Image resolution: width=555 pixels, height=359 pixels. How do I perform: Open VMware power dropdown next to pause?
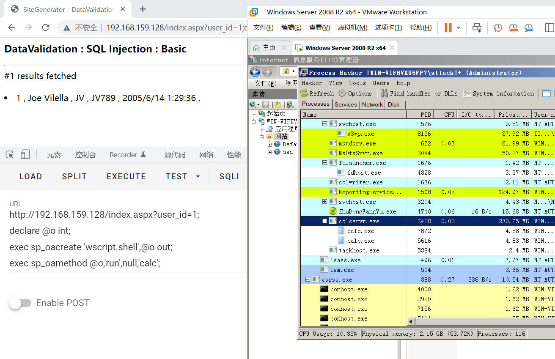[x=459, y=28]
